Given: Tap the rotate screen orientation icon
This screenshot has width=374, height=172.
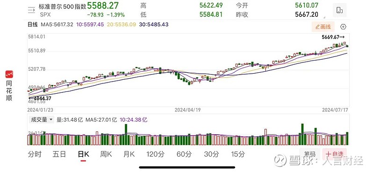Looking at the screenshot, I should (x=340, y=10).
